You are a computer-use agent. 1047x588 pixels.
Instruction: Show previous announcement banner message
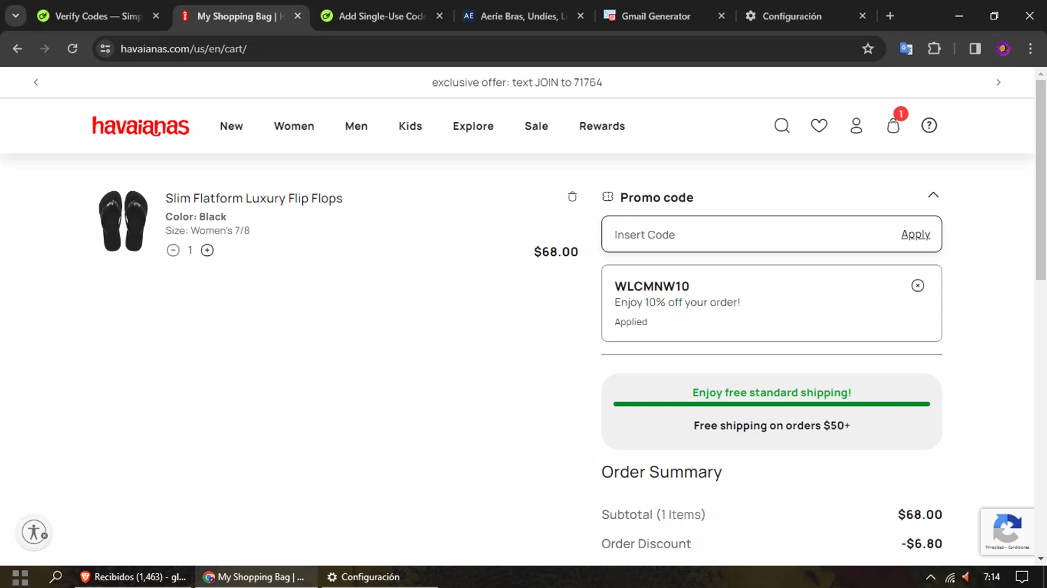click(x=36, y=82)
